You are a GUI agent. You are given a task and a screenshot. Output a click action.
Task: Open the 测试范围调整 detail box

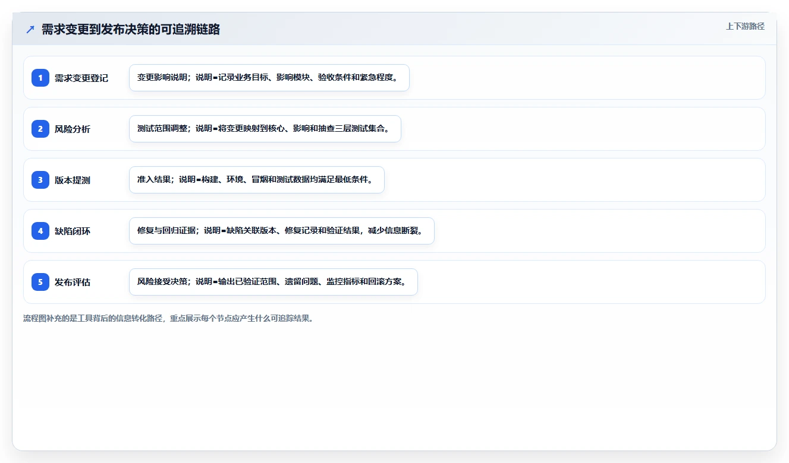[265, 129]
